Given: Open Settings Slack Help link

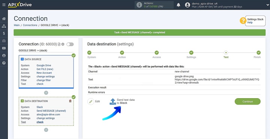Looking at the screenshot, I should tap(250, 22).
